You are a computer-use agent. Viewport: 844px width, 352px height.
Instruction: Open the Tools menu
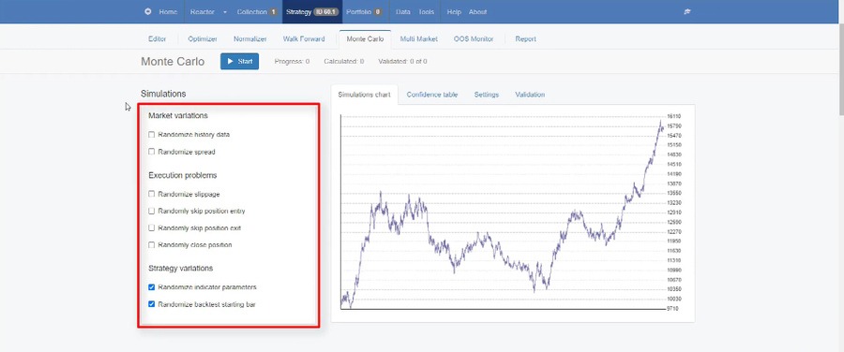tap(426, 12)
